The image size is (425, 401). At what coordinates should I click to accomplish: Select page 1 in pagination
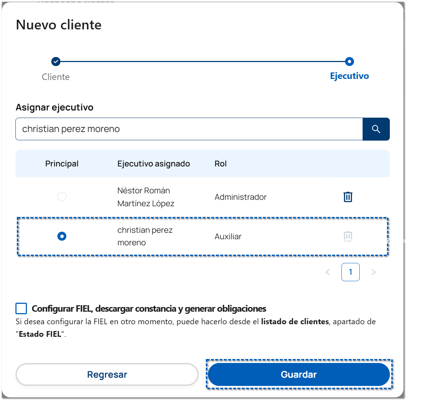(x=350, y=272)
